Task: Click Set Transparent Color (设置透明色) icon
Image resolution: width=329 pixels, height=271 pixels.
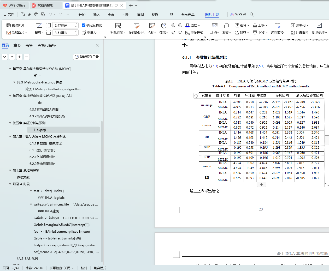Action: point(137,26)
